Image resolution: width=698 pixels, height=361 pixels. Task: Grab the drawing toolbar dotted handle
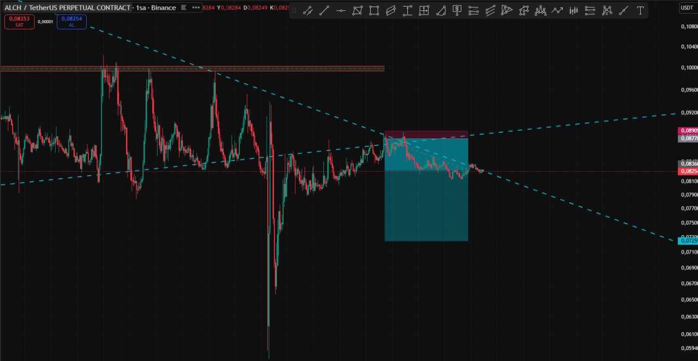click(294, 10)
